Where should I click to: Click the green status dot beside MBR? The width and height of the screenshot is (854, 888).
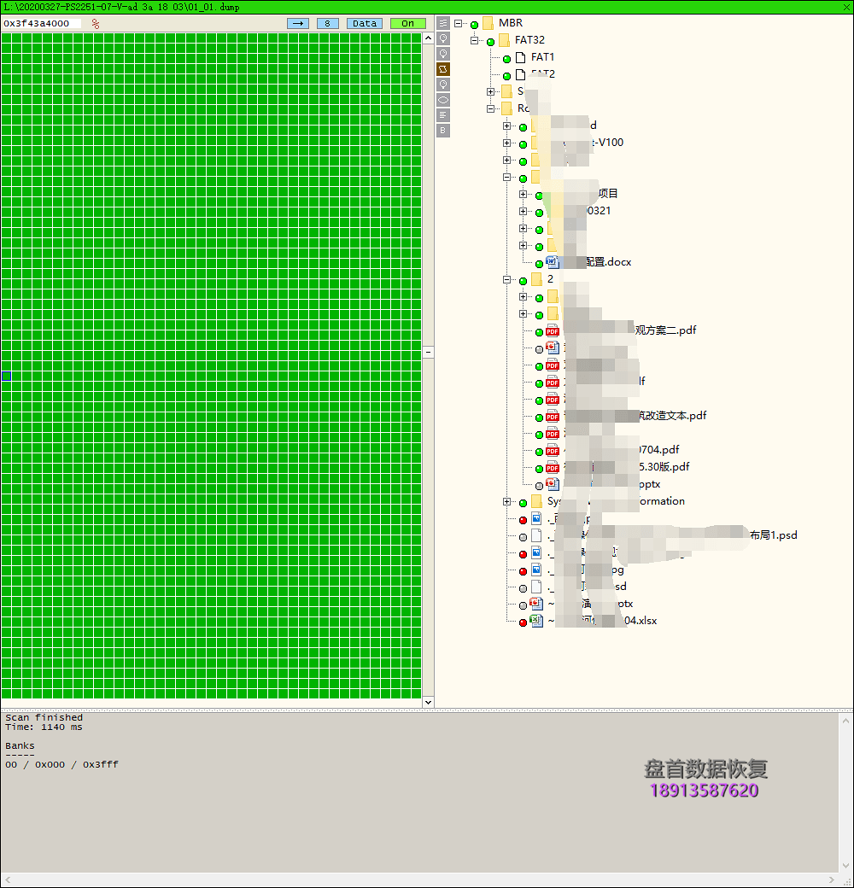tap(475, 25)
